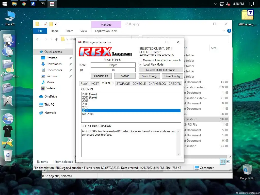Open the Explorer View ribbon tab
This screenshot has height=195, width=260.
(x=84, y=31)
